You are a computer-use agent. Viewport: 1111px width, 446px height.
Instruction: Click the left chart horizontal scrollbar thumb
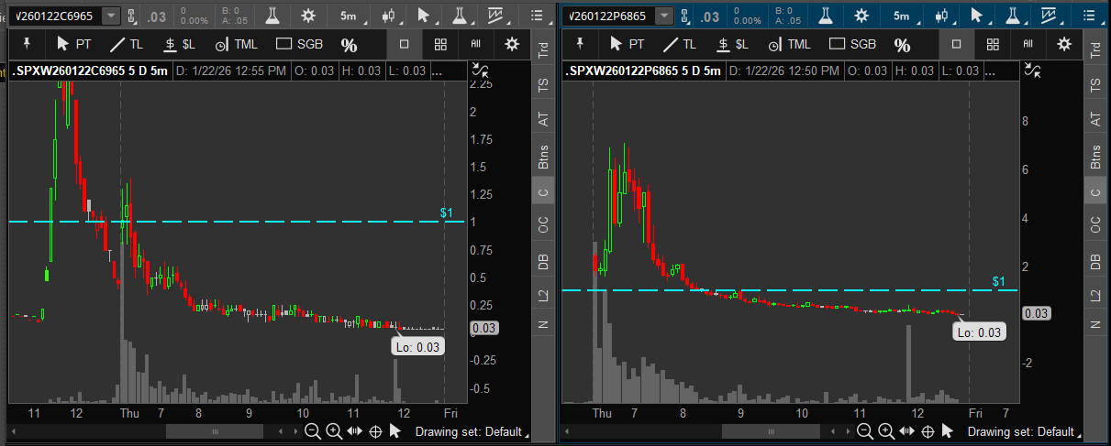click(215, 431)
